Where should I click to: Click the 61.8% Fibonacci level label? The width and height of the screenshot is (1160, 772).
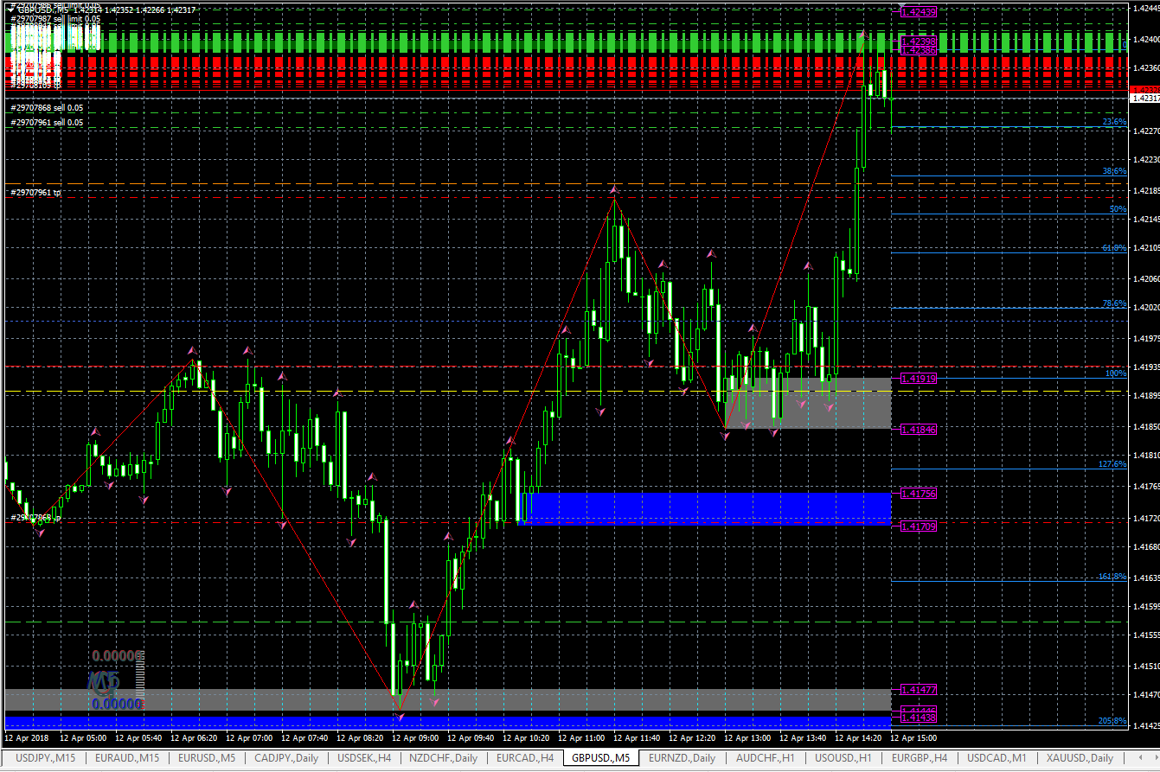coord(1114,248)
